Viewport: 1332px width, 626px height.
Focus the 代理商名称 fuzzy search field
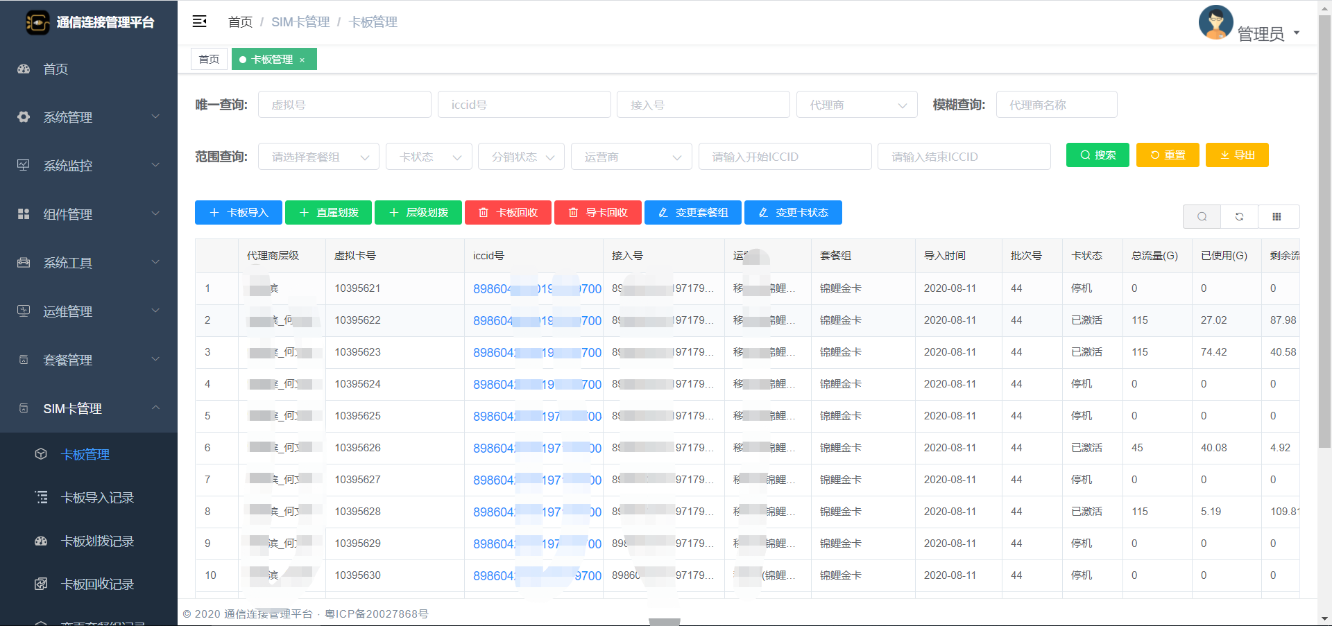click(1057, 105)
